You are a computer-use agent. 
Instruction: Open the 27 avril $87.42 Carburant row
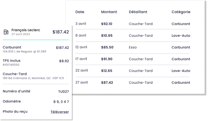point(132,82)
